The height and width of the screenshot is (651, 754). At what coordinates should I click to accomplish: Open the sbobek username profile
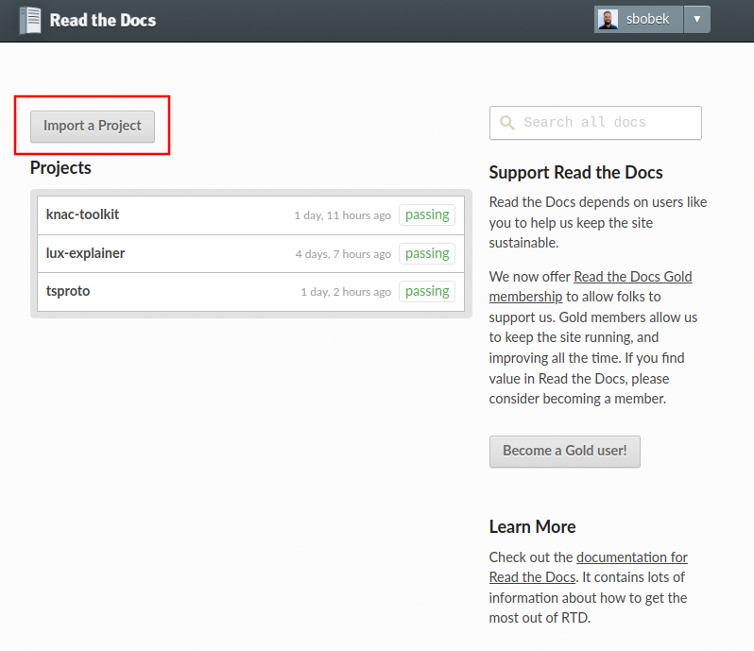tap(647, 20)
